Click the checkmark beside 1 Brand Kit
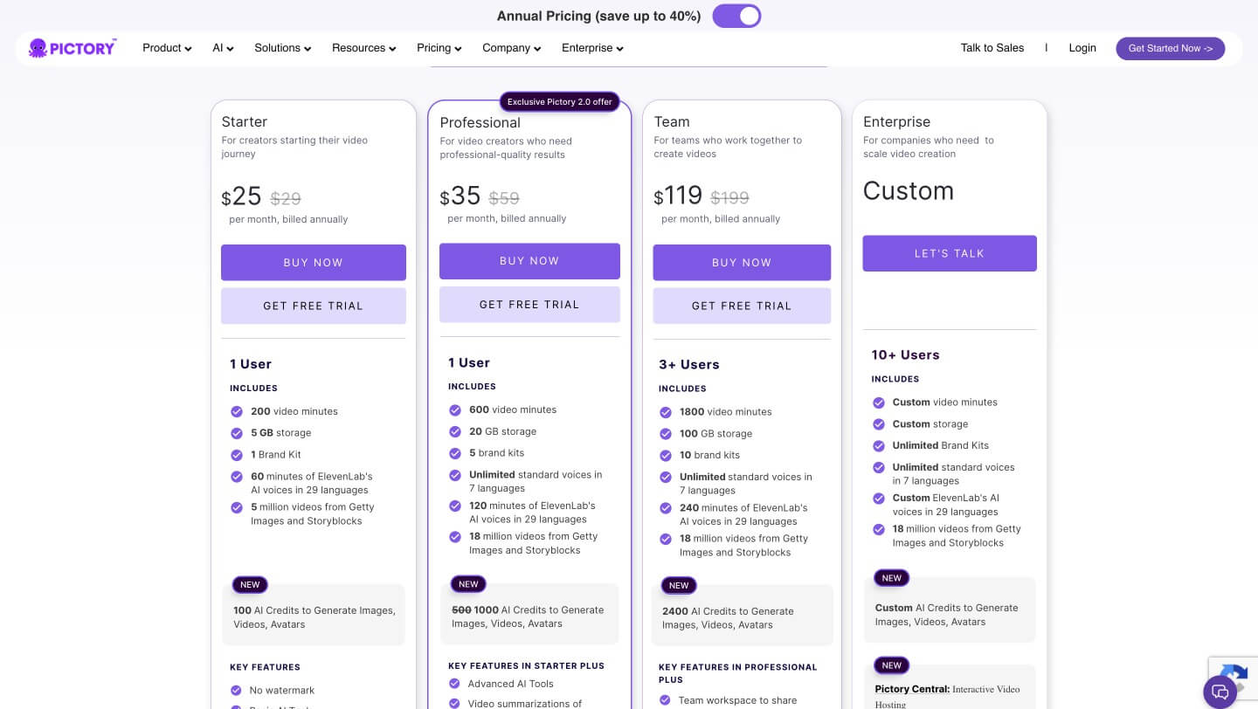 [x=236, y=455]
